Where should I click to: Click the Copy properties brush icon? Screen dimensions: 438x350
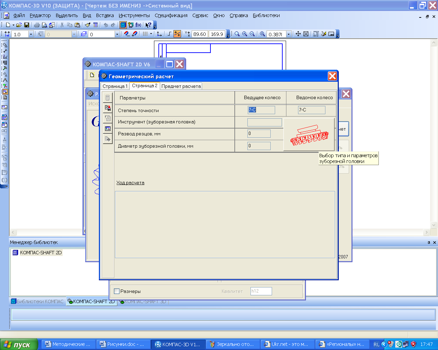(88, 25)
